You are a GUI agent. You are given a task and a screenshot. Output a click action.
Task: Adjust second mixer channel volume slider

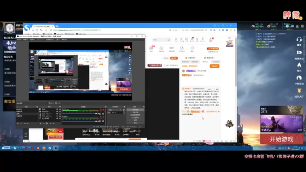click(80, 121)
